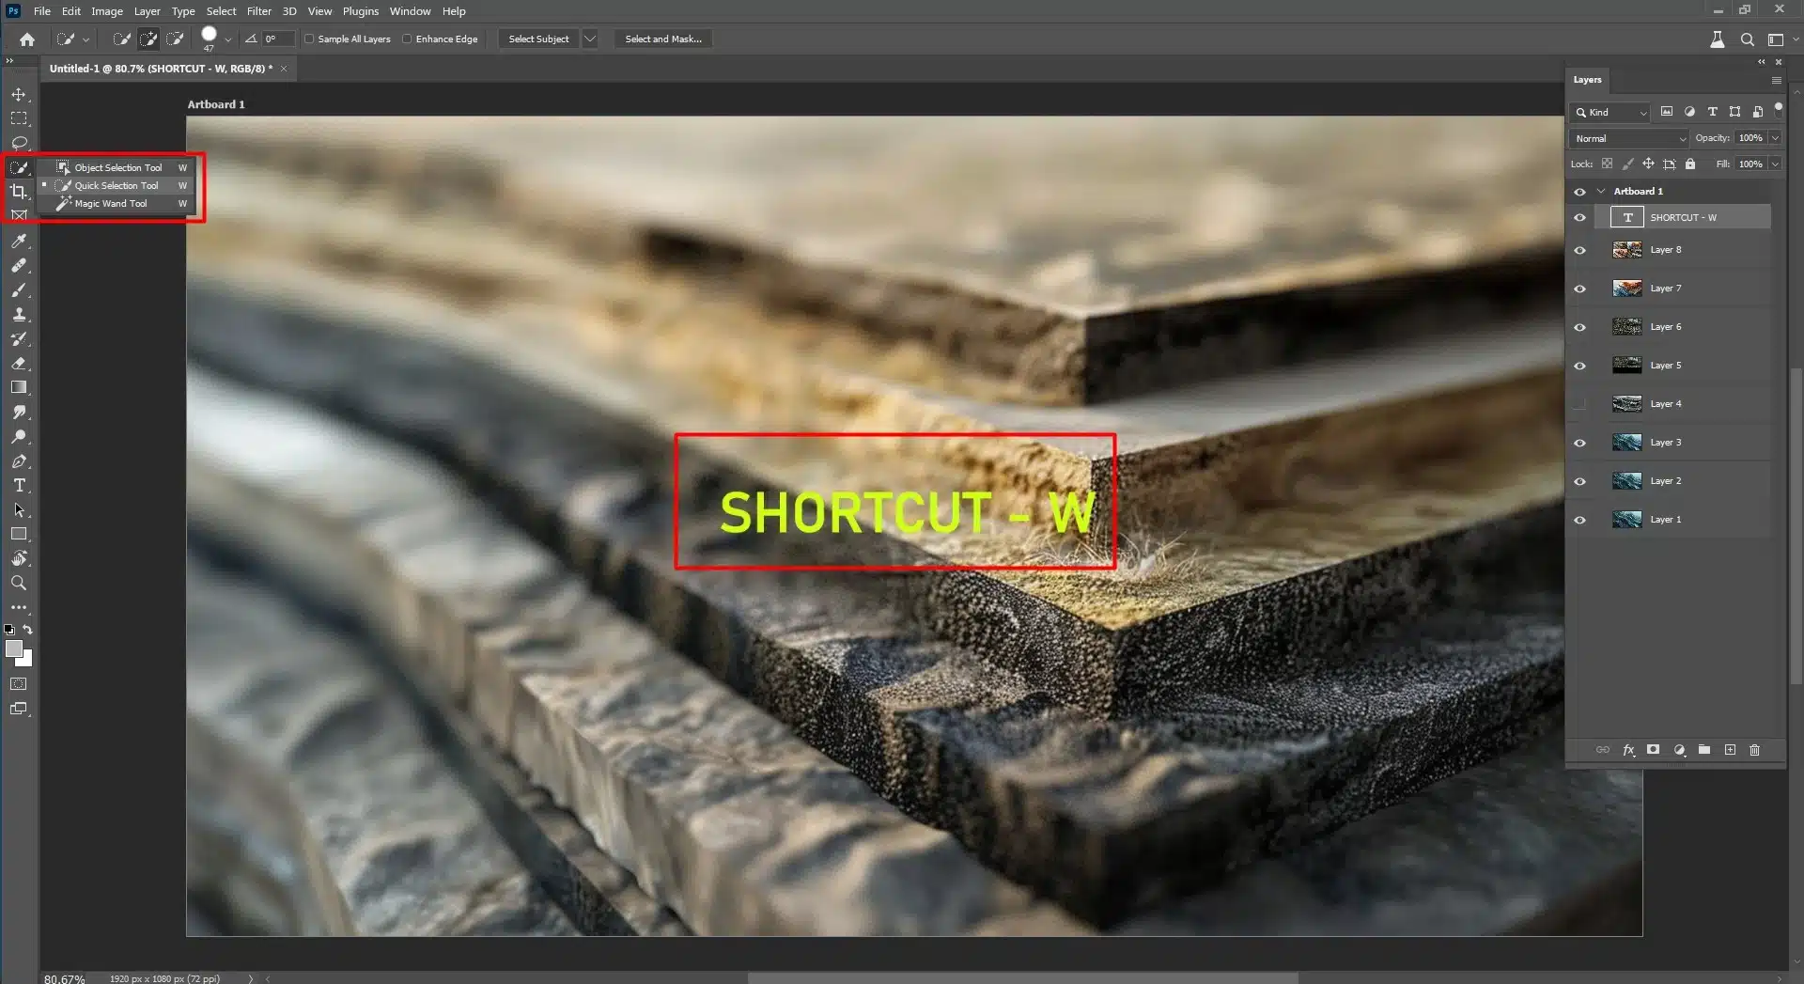Select the Spot Healing Brush tool

coord(19,266)
